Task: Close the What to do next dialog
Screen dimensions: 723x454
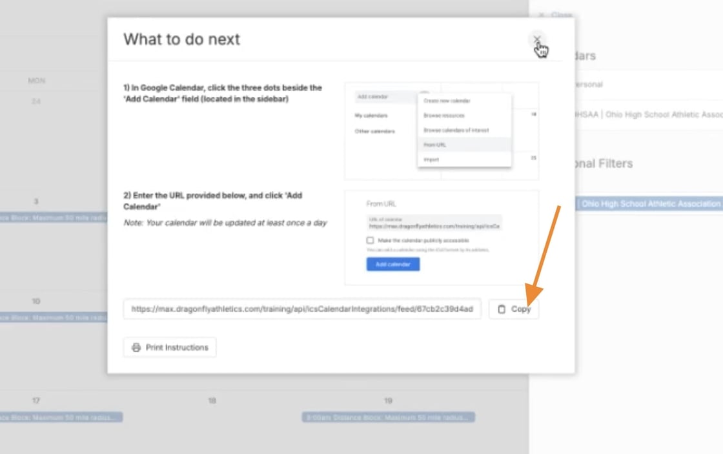Action: (536, 39)
